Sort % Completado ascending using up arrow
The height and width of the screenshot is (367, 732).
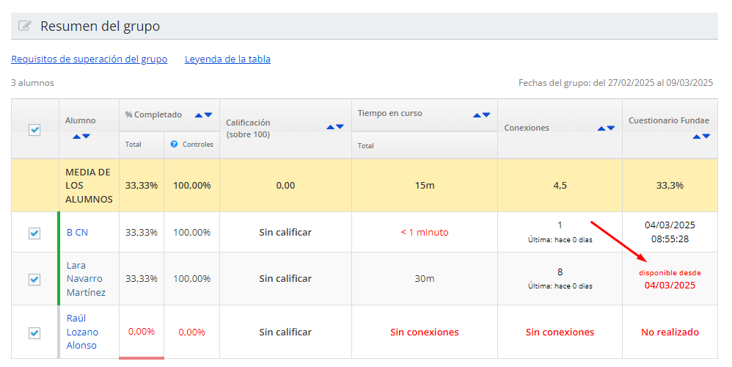198,115
